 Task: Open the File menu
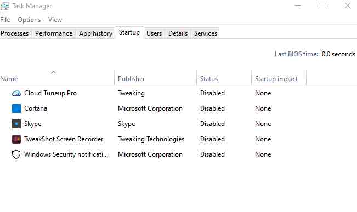coord(5,20)
